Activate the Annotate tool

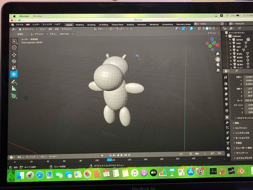coord(14,82)
